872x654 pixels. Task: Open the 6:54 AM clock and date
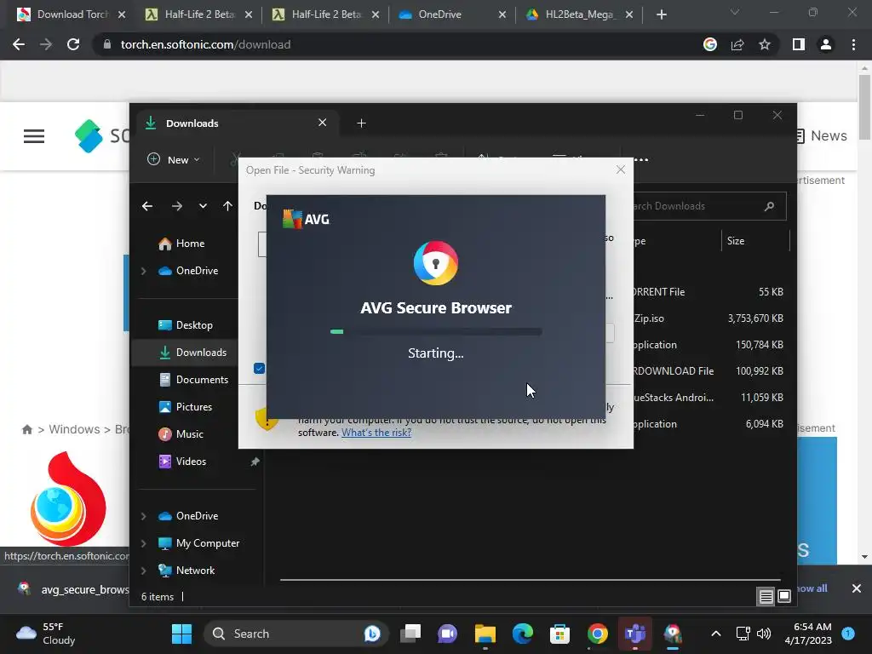tap(808, 634)
